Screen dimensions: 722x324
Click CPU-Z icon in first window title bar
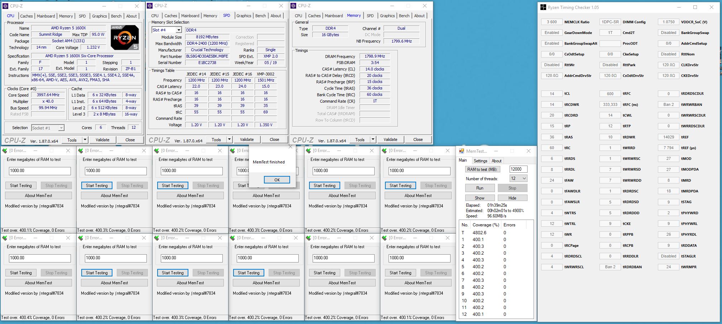point(5,6)
